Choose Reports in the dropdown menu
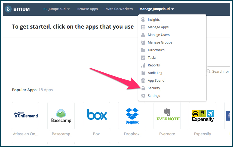 click(x=154, y=65)
